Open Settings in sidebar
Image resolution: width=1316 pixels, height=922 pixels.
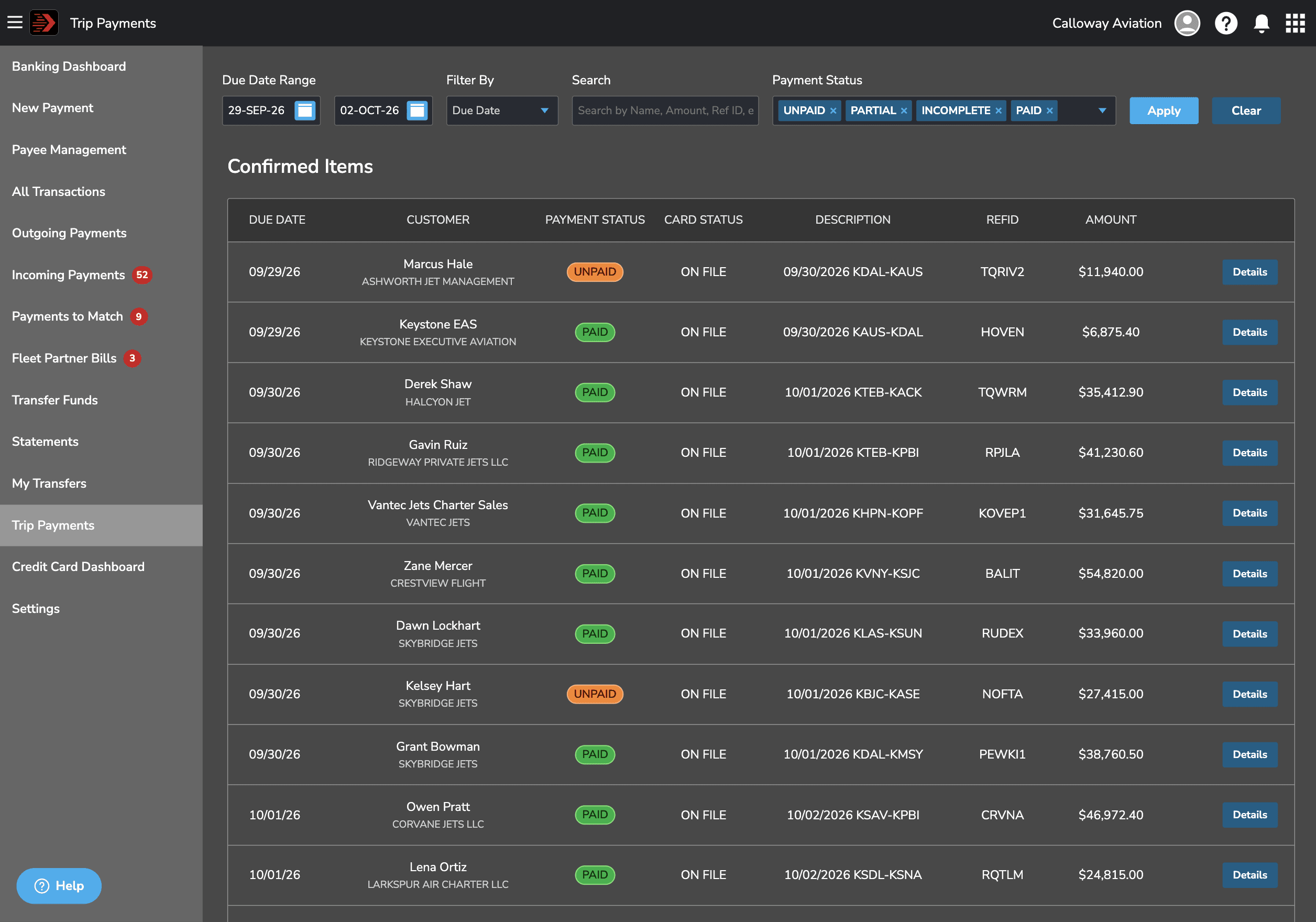coord(102,609)
